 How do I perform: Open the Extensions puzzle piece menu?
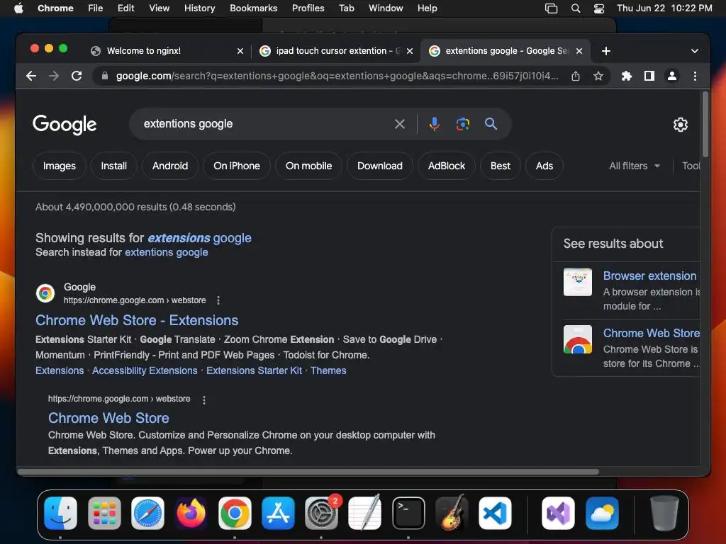627,76
